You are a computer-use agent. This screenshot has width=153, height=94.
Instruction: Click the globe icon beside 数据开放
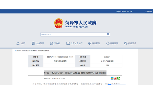point(126,43)
